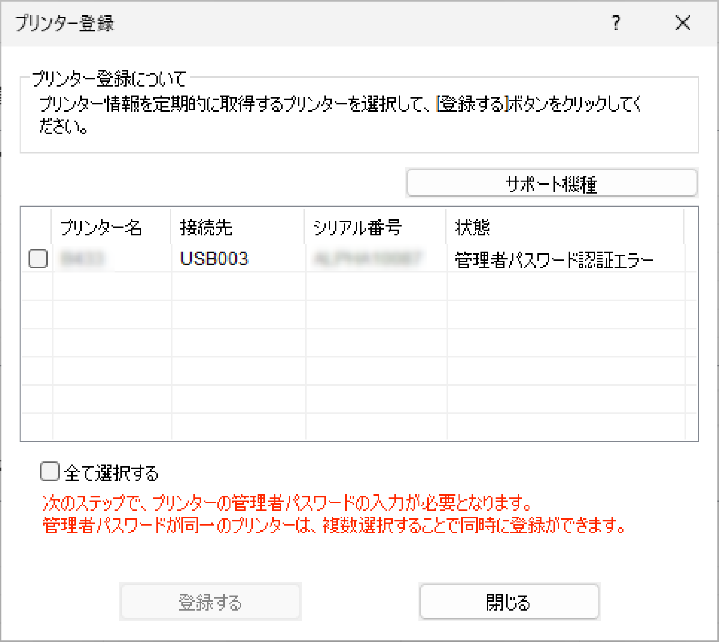The width and height of the screenshot is (719, 642).
Task: Click the blank checkbox column header
Action: [37, 227]
